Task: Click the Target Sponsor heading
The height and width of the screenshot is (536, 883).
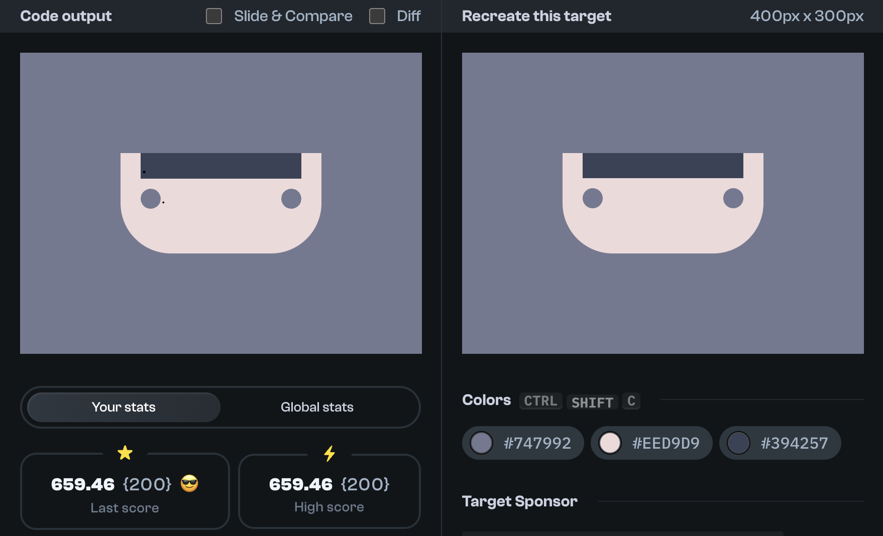Action: (x=520, y=501)
